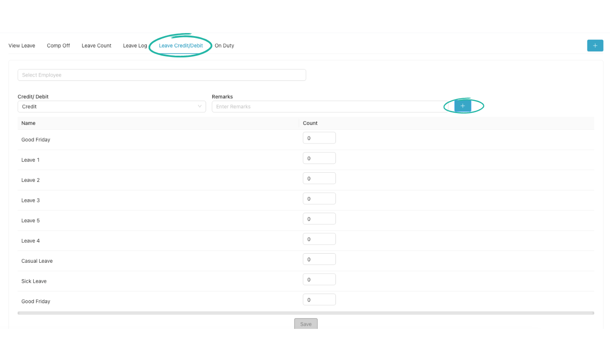Click the Sick Leave count field

[x=319, y=279]
